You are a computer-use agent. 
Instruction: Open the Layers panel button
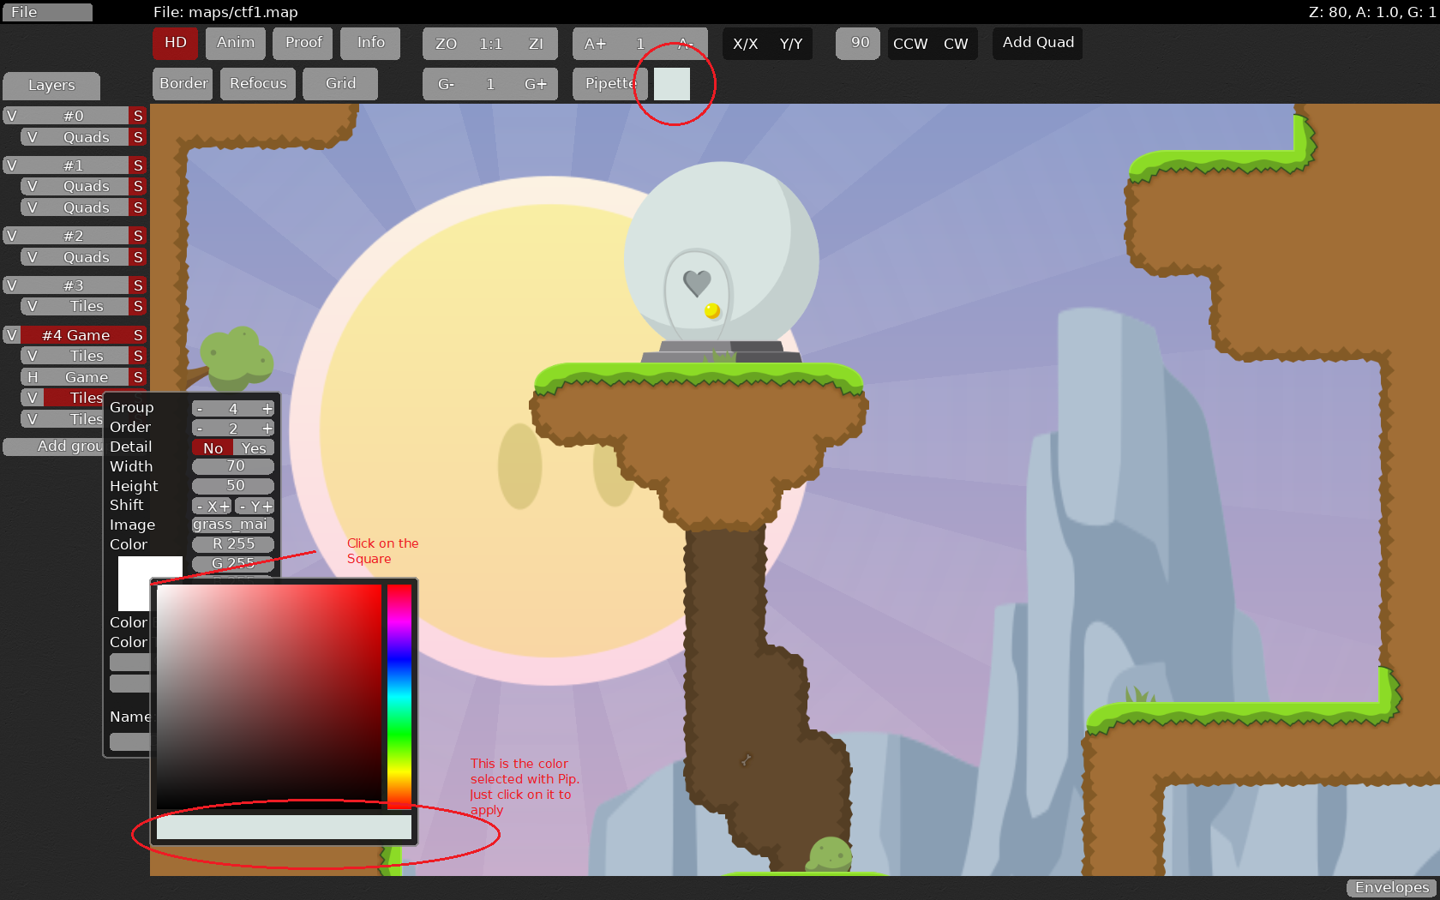(x=51, y=86)
